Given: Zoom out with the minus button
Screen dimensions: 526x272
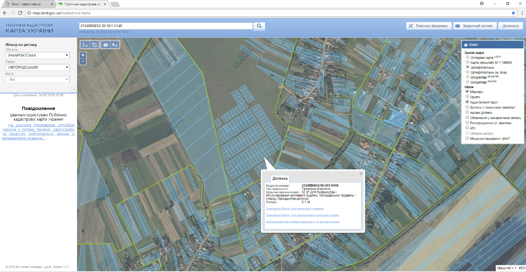Looking at the screenshot, I should (x=83, y=61).
